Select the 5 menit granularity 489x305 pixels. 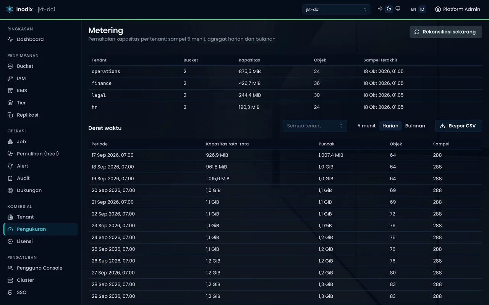(366, 126)
